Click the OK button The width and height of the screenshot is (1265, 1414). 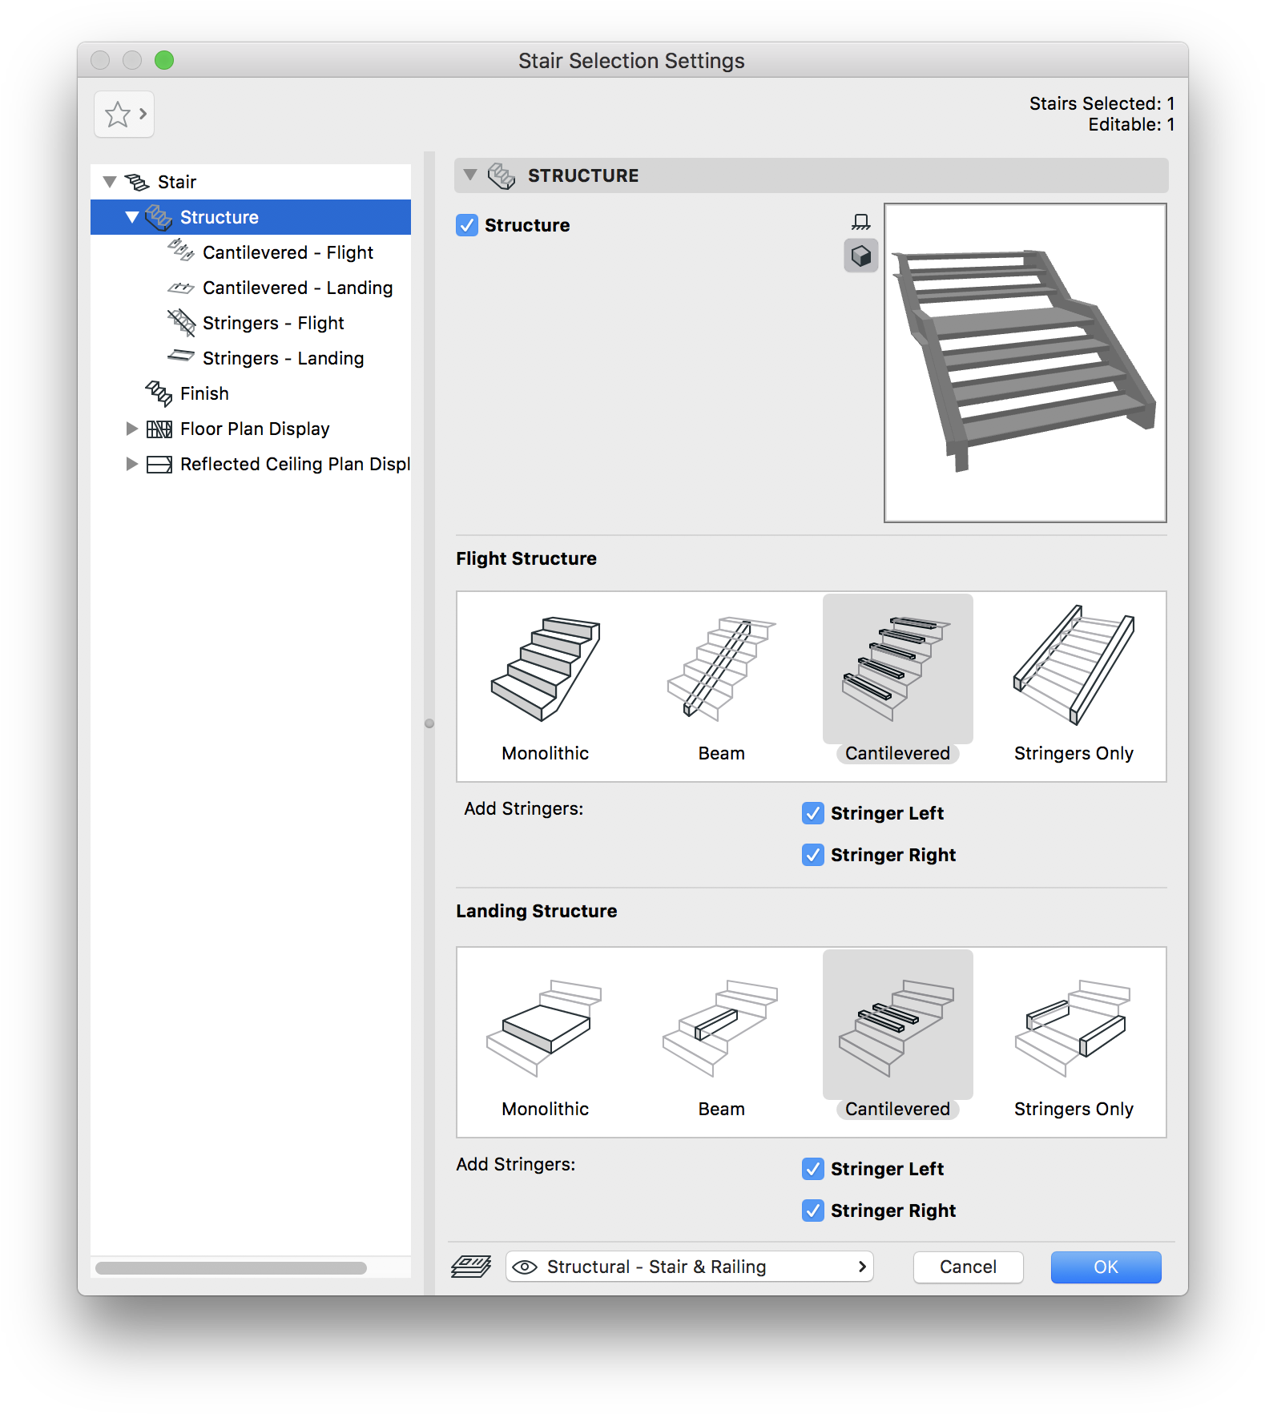(1106, 1267)
